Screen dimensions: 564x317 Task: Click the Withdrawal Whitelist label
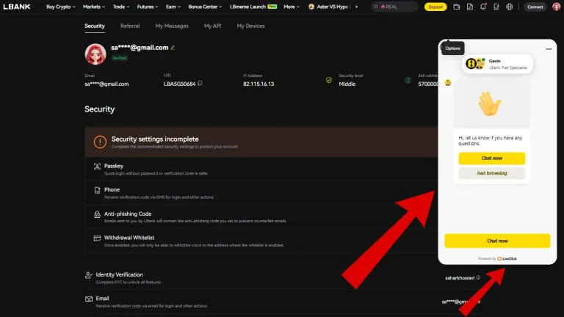(129, 238)
